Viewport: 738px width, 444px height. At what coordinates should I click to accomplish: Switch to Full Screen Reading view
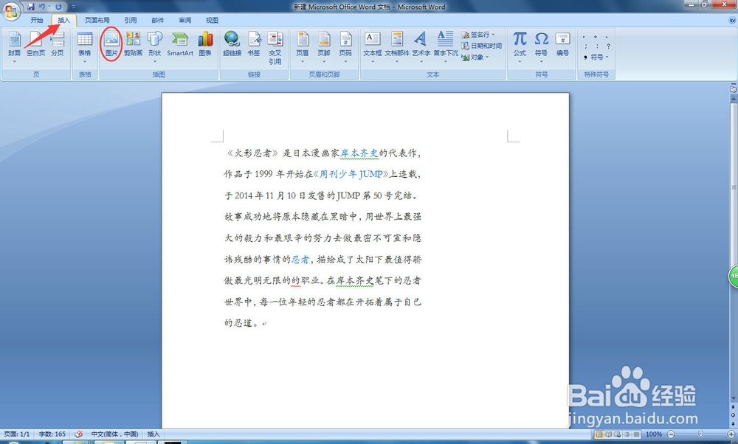pyautogui.click(x=608, y=434)
